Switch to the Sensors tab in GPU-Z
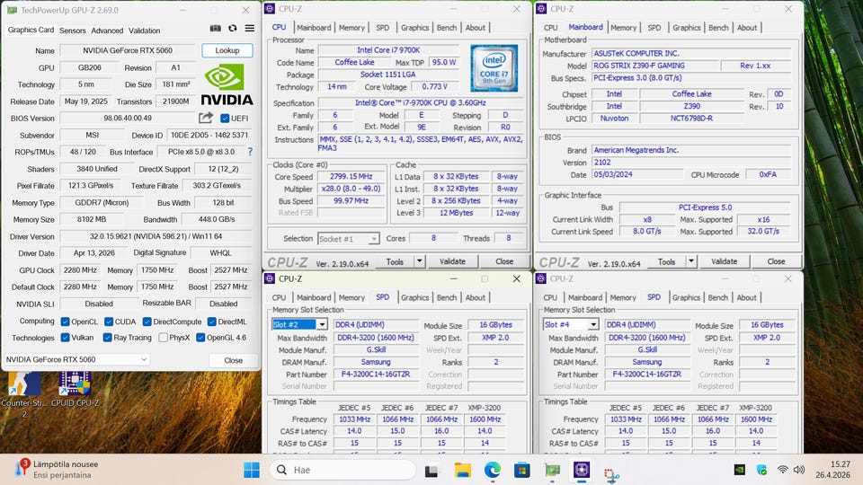The image size is (863, 485). point(73,31)
